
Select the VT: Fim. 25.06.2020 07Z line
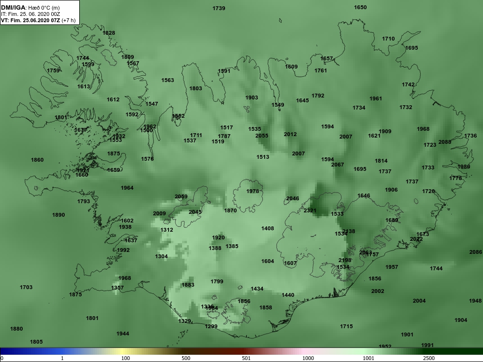(38, 21)
